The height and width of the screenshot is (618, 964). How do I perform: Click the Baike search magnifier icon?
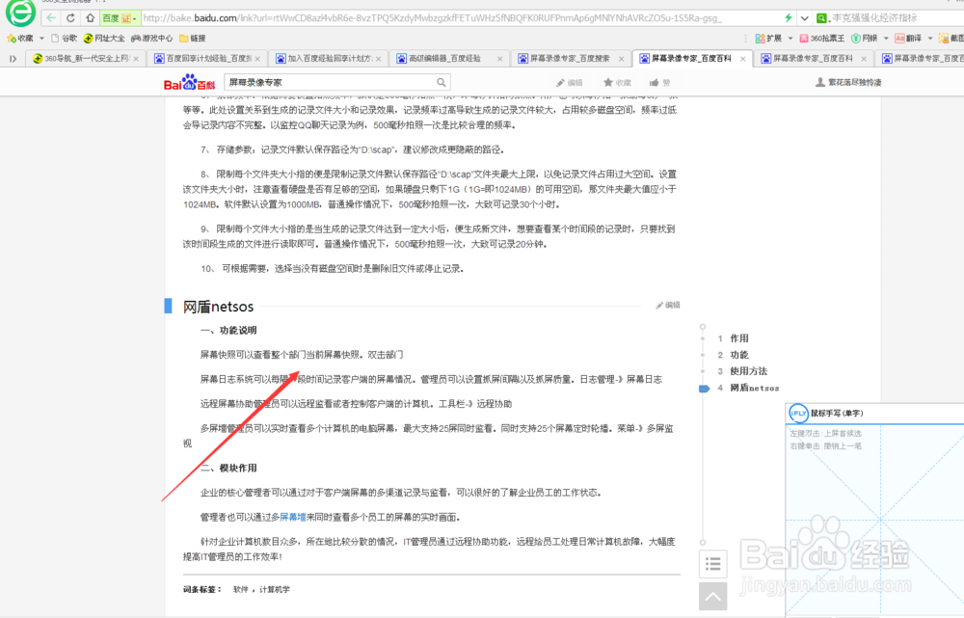tap(442, 82)
